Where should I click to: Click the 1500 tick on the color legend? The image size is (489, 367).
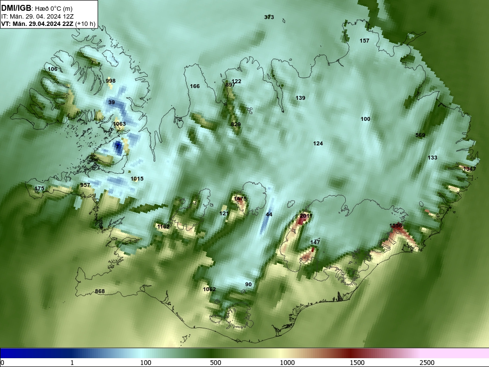[x=357, y=363]
